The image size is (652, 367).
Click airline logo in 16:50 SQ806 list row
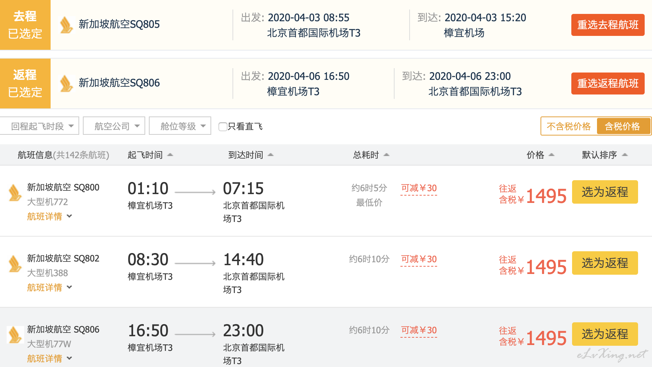[15, 335]
